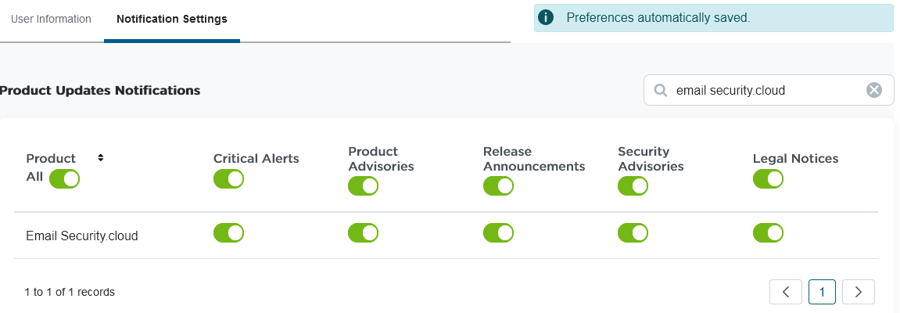Go to previous page arrow
This screenshot has width=900, height=313.
point(786,292)
